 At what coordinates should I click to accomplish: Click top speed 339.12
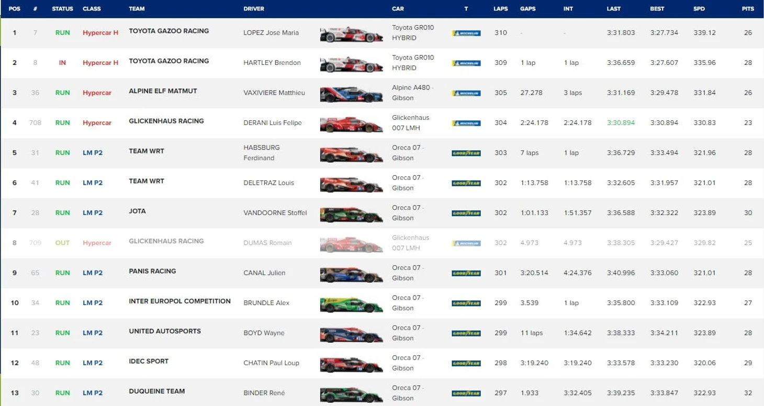pos(704,32)
